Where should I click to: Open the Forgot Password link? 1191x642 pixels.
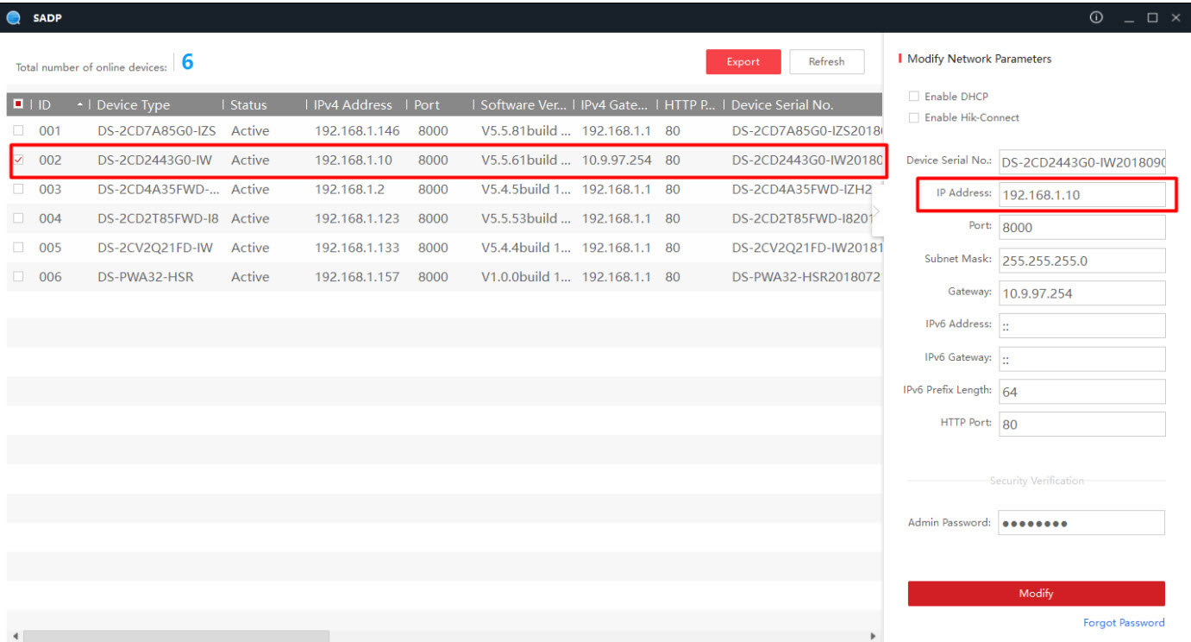coord(1123,622)
